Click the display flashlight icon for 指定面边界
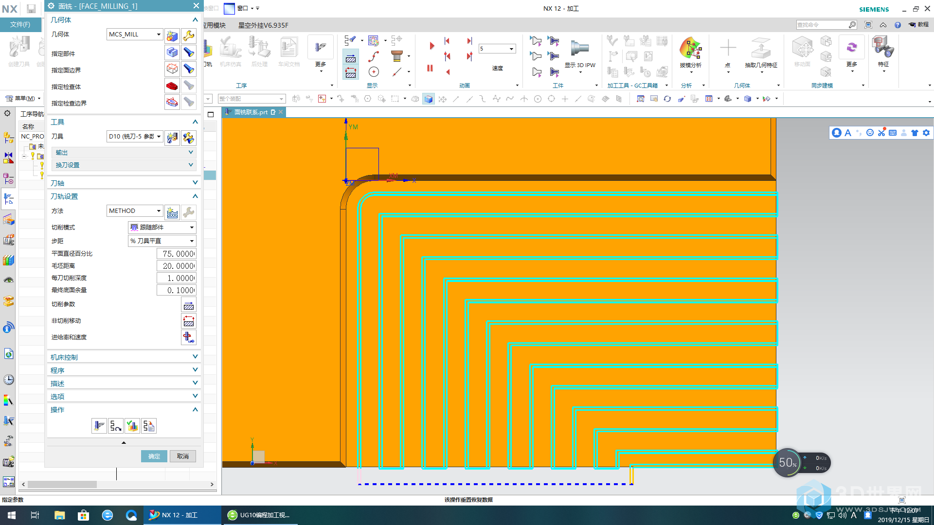This screenshot has width=934, height=525. click(x=189, y=69)
